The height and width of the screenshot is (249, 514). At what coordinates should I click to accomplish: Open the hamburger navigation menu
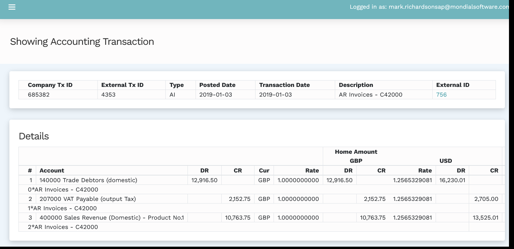(12, 7)
